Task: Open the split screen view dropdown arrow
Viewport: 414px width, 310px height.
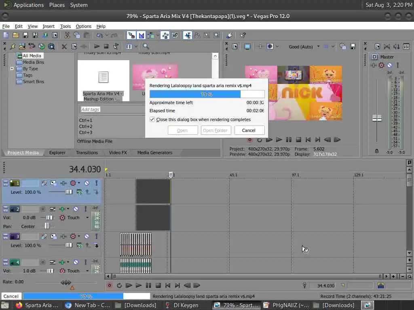Action: click(277, 47)
